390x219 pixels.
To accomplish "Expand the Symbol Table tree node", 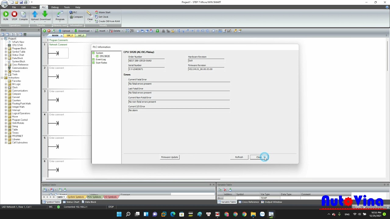I will tap(5, 52).
